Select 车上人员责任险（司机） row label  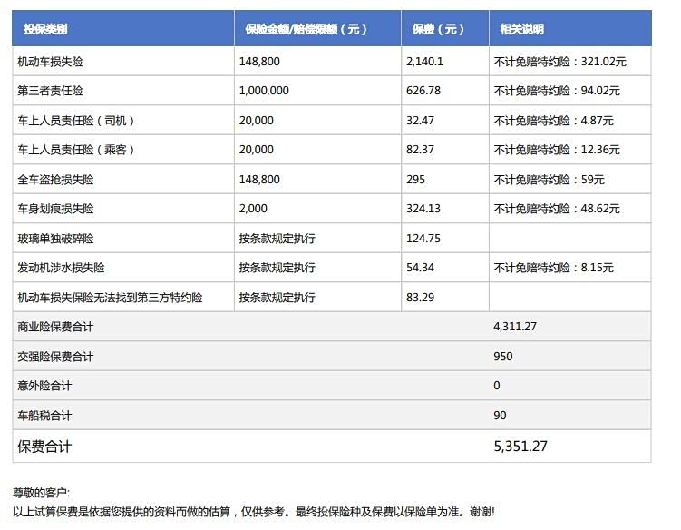tap(76, 121)
